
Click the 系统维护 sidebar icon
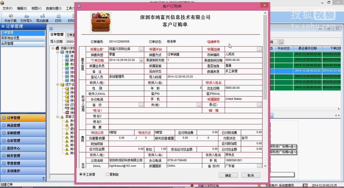4,171
